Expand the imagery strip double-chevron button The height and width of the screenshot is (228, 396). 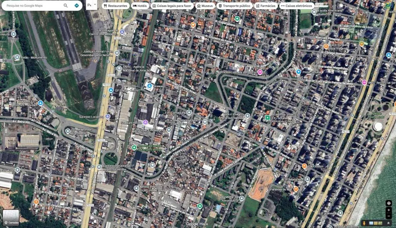389,223
